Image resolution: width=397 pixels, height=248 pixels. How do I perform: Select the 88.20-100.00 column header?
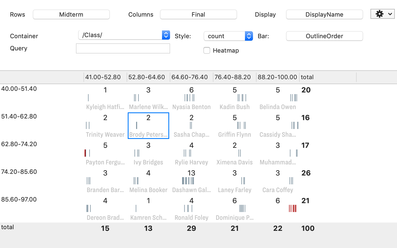tap(277, 77)
